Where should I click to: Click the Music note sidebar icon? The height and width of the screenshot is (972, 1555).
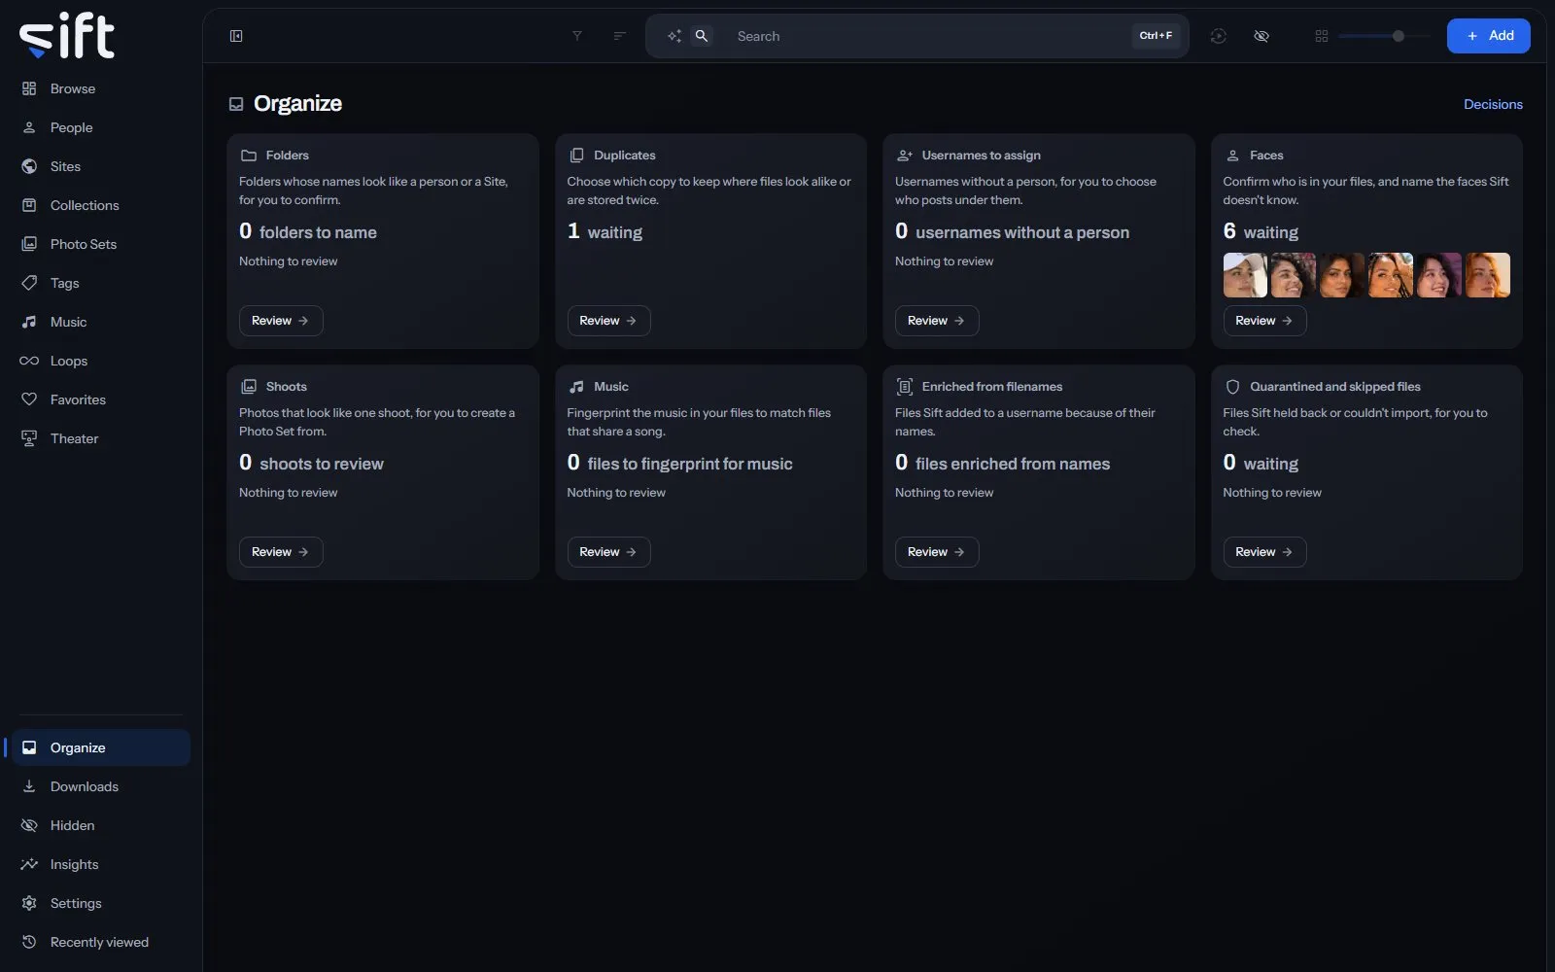point(29,322)
